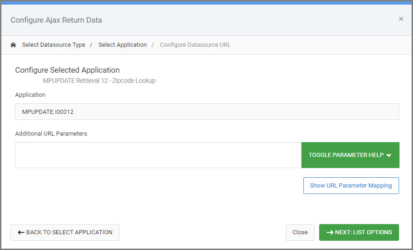The width and height of the screenshot is (413, 250).
Task: Close the dialog with the X icon
Action: click(401, 19)
